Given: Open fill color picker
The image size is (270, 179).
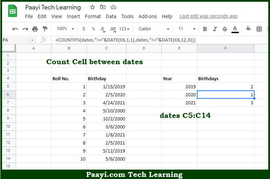Looking at the screenshot, I should click(x=248, y=29).
